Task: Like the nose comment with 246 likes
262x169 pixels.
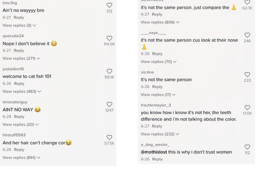Action: [x=247, y=35]
